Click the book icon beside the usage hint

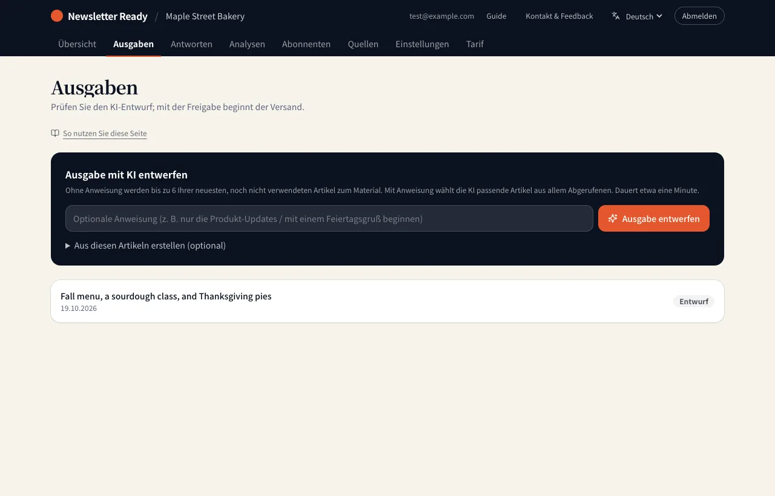pyautogui.click(x=55, y=133)
